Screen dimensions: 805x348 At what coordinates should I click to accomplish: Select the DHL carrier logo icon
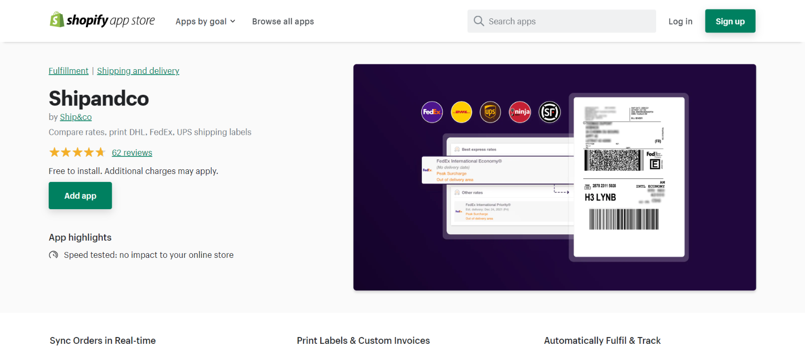pos(462,112)
